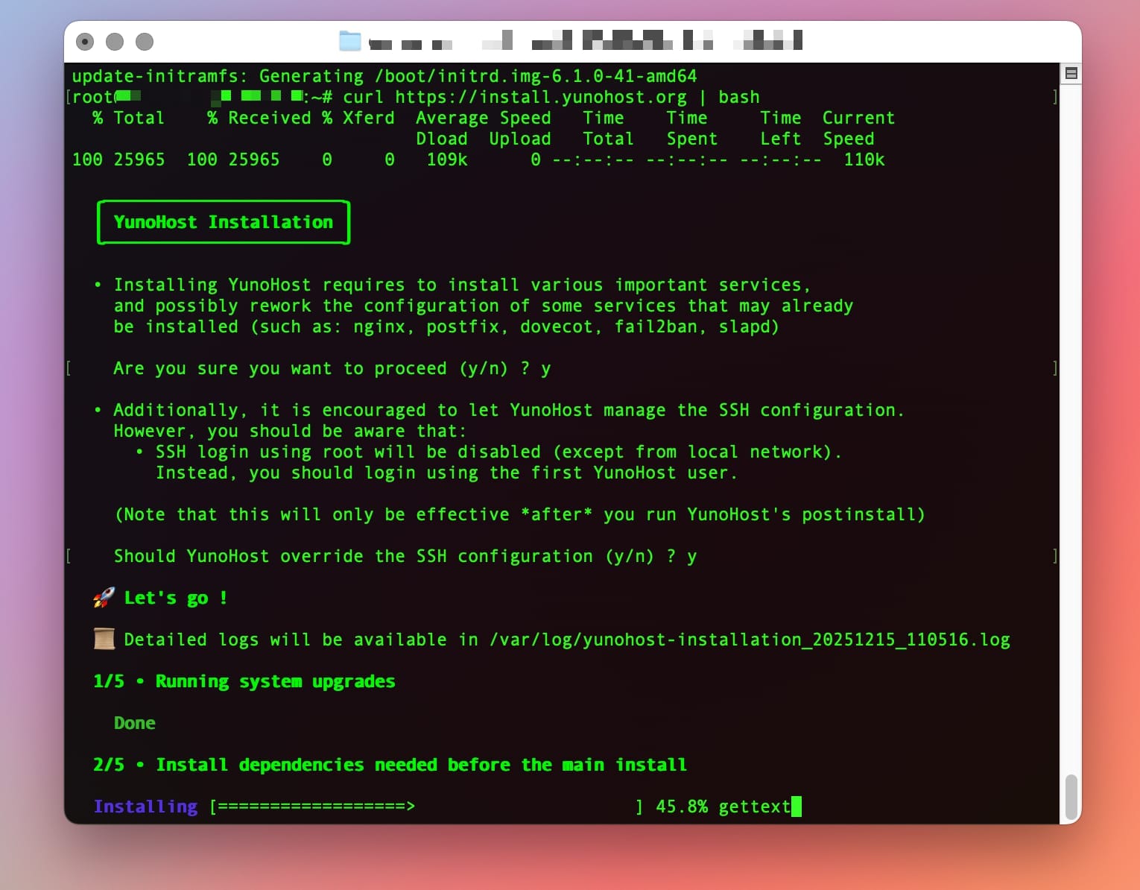Click the yunohost-installation log file path
Image resolution: width=1140 pixels, height=890 pixels.
749,639
